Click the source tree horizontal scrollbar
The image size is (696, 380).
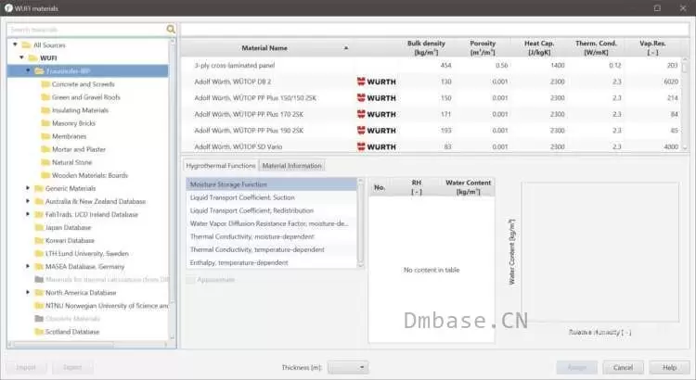[x=88, y=344]
